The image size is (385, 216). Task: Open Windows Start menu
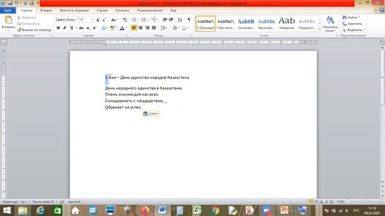(x=7, y=211)
